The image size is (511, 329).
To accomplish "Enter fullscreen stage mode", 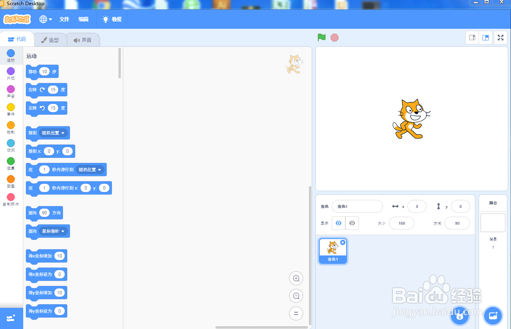I will (501, 37).
